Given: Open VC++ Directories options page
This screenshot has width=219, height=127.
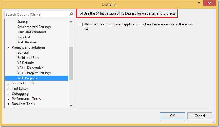Looking at the screenshot, I should click(30, 68).
